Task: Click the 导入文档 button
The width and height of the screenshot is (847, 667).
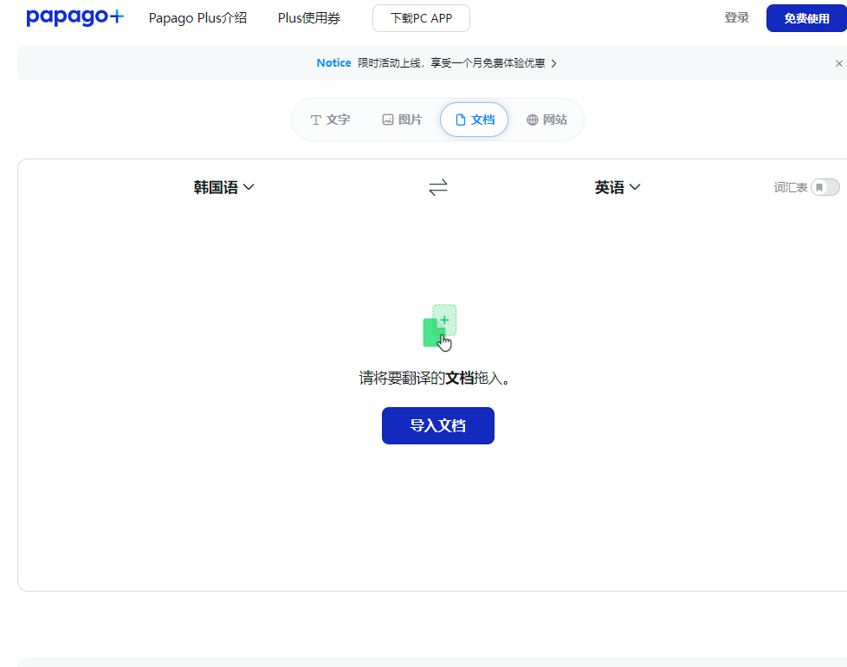Action: [x=438, y=425]
